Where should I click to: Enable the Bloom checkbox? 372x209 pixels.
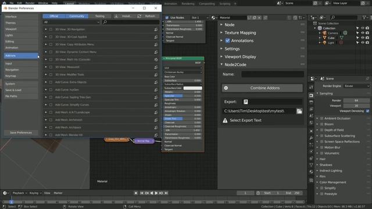(x=321, y=124)
